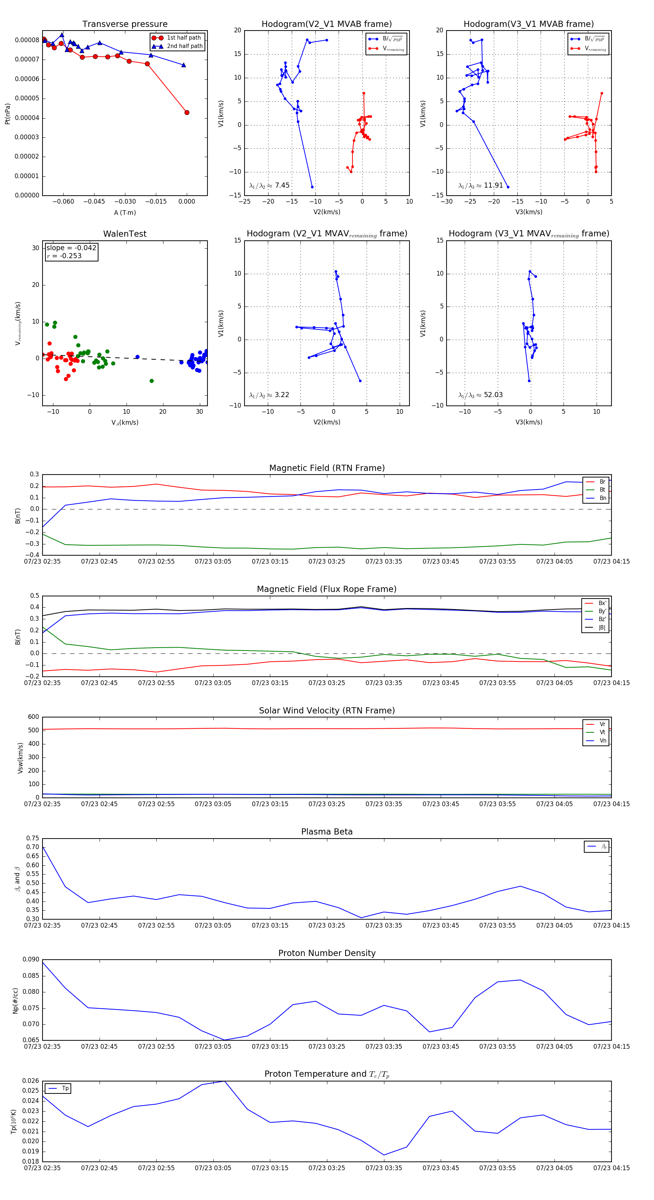Select the 'Hodogram(V3_V1 MVAB frame)' title
Viewport: 654px width, 1200px height.
point(529,24)
